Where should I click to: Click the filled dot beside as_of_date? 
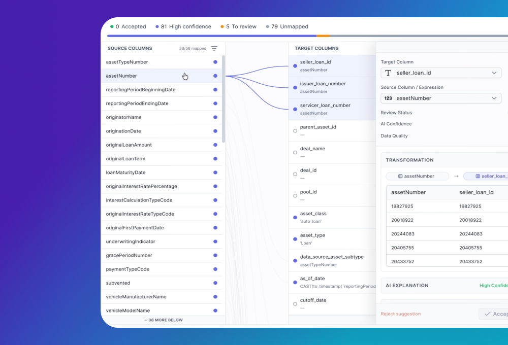[x=295, y=282]
